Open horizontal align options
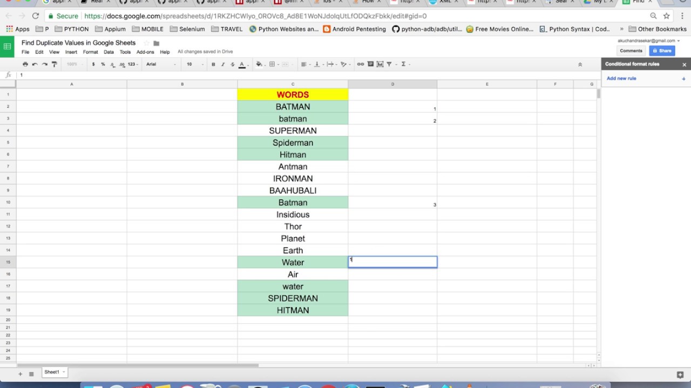This screenshot has width=691, height=388. pyautogui.click(x=305, y=64)
